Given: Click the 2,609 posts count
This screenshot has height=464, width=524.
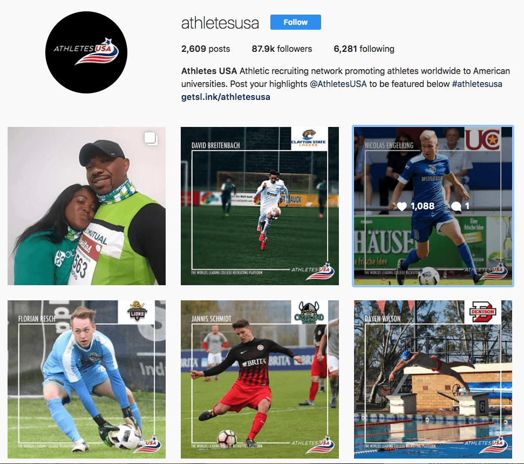Looking at the screenshot, I should point(206,49).
